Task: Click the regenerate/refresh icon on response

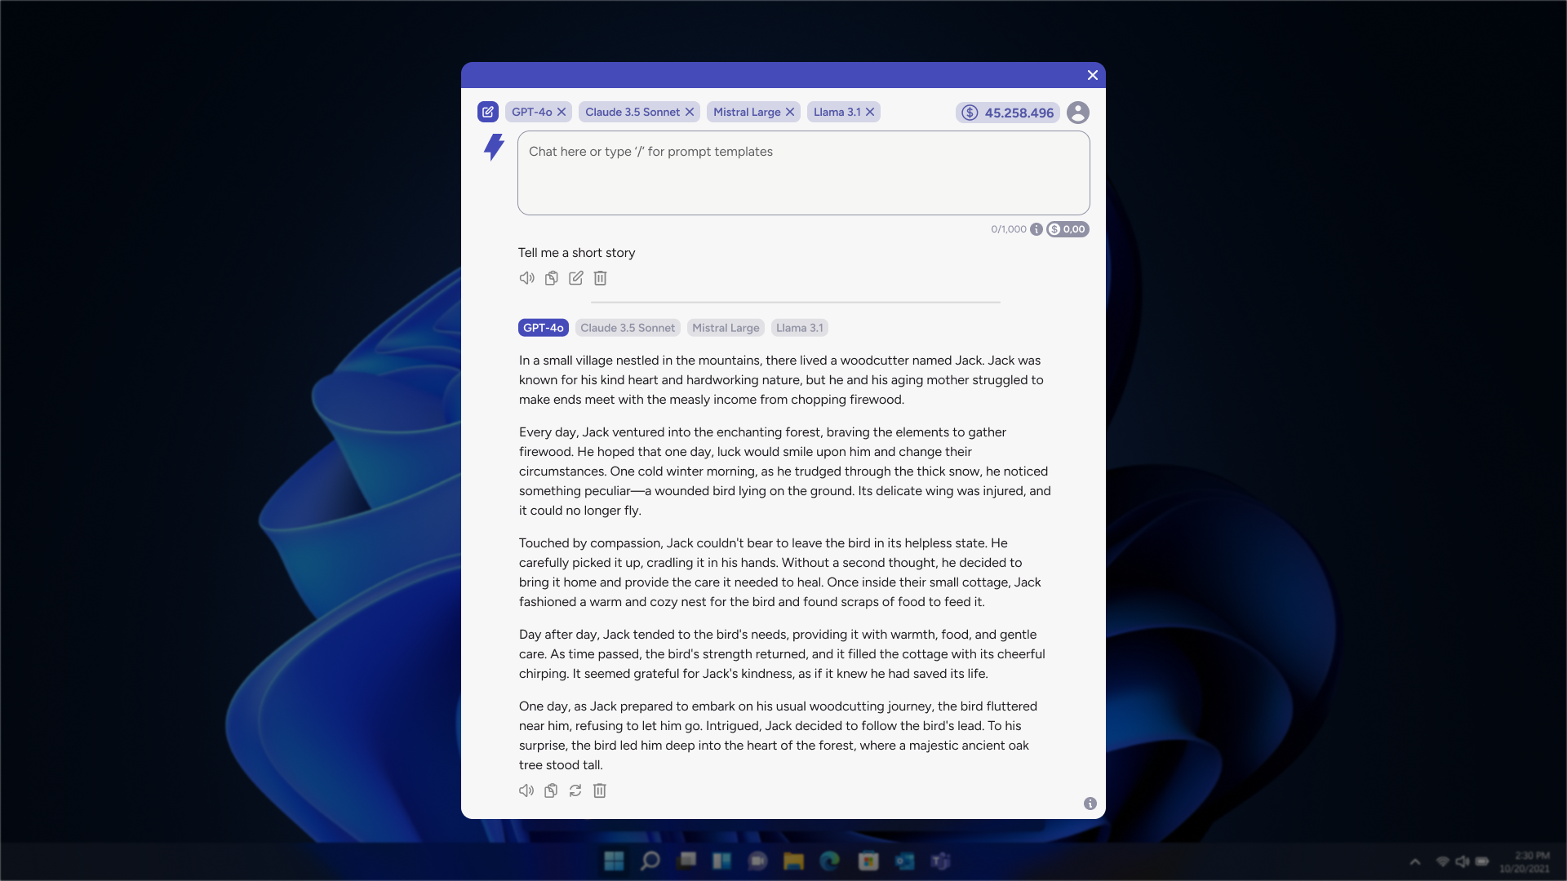Action: coord(575,790)
